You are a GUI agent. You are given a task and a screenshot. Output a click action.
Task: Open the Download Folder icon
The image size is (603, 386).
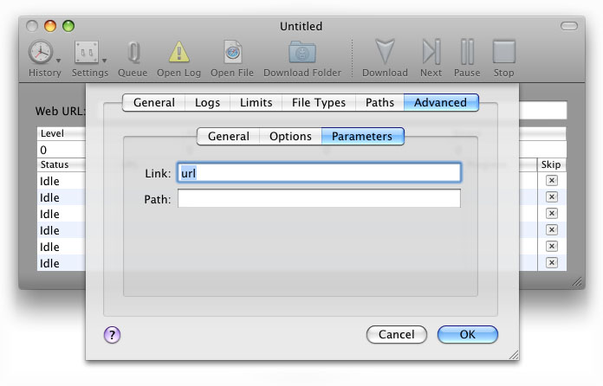click(302, 52)
